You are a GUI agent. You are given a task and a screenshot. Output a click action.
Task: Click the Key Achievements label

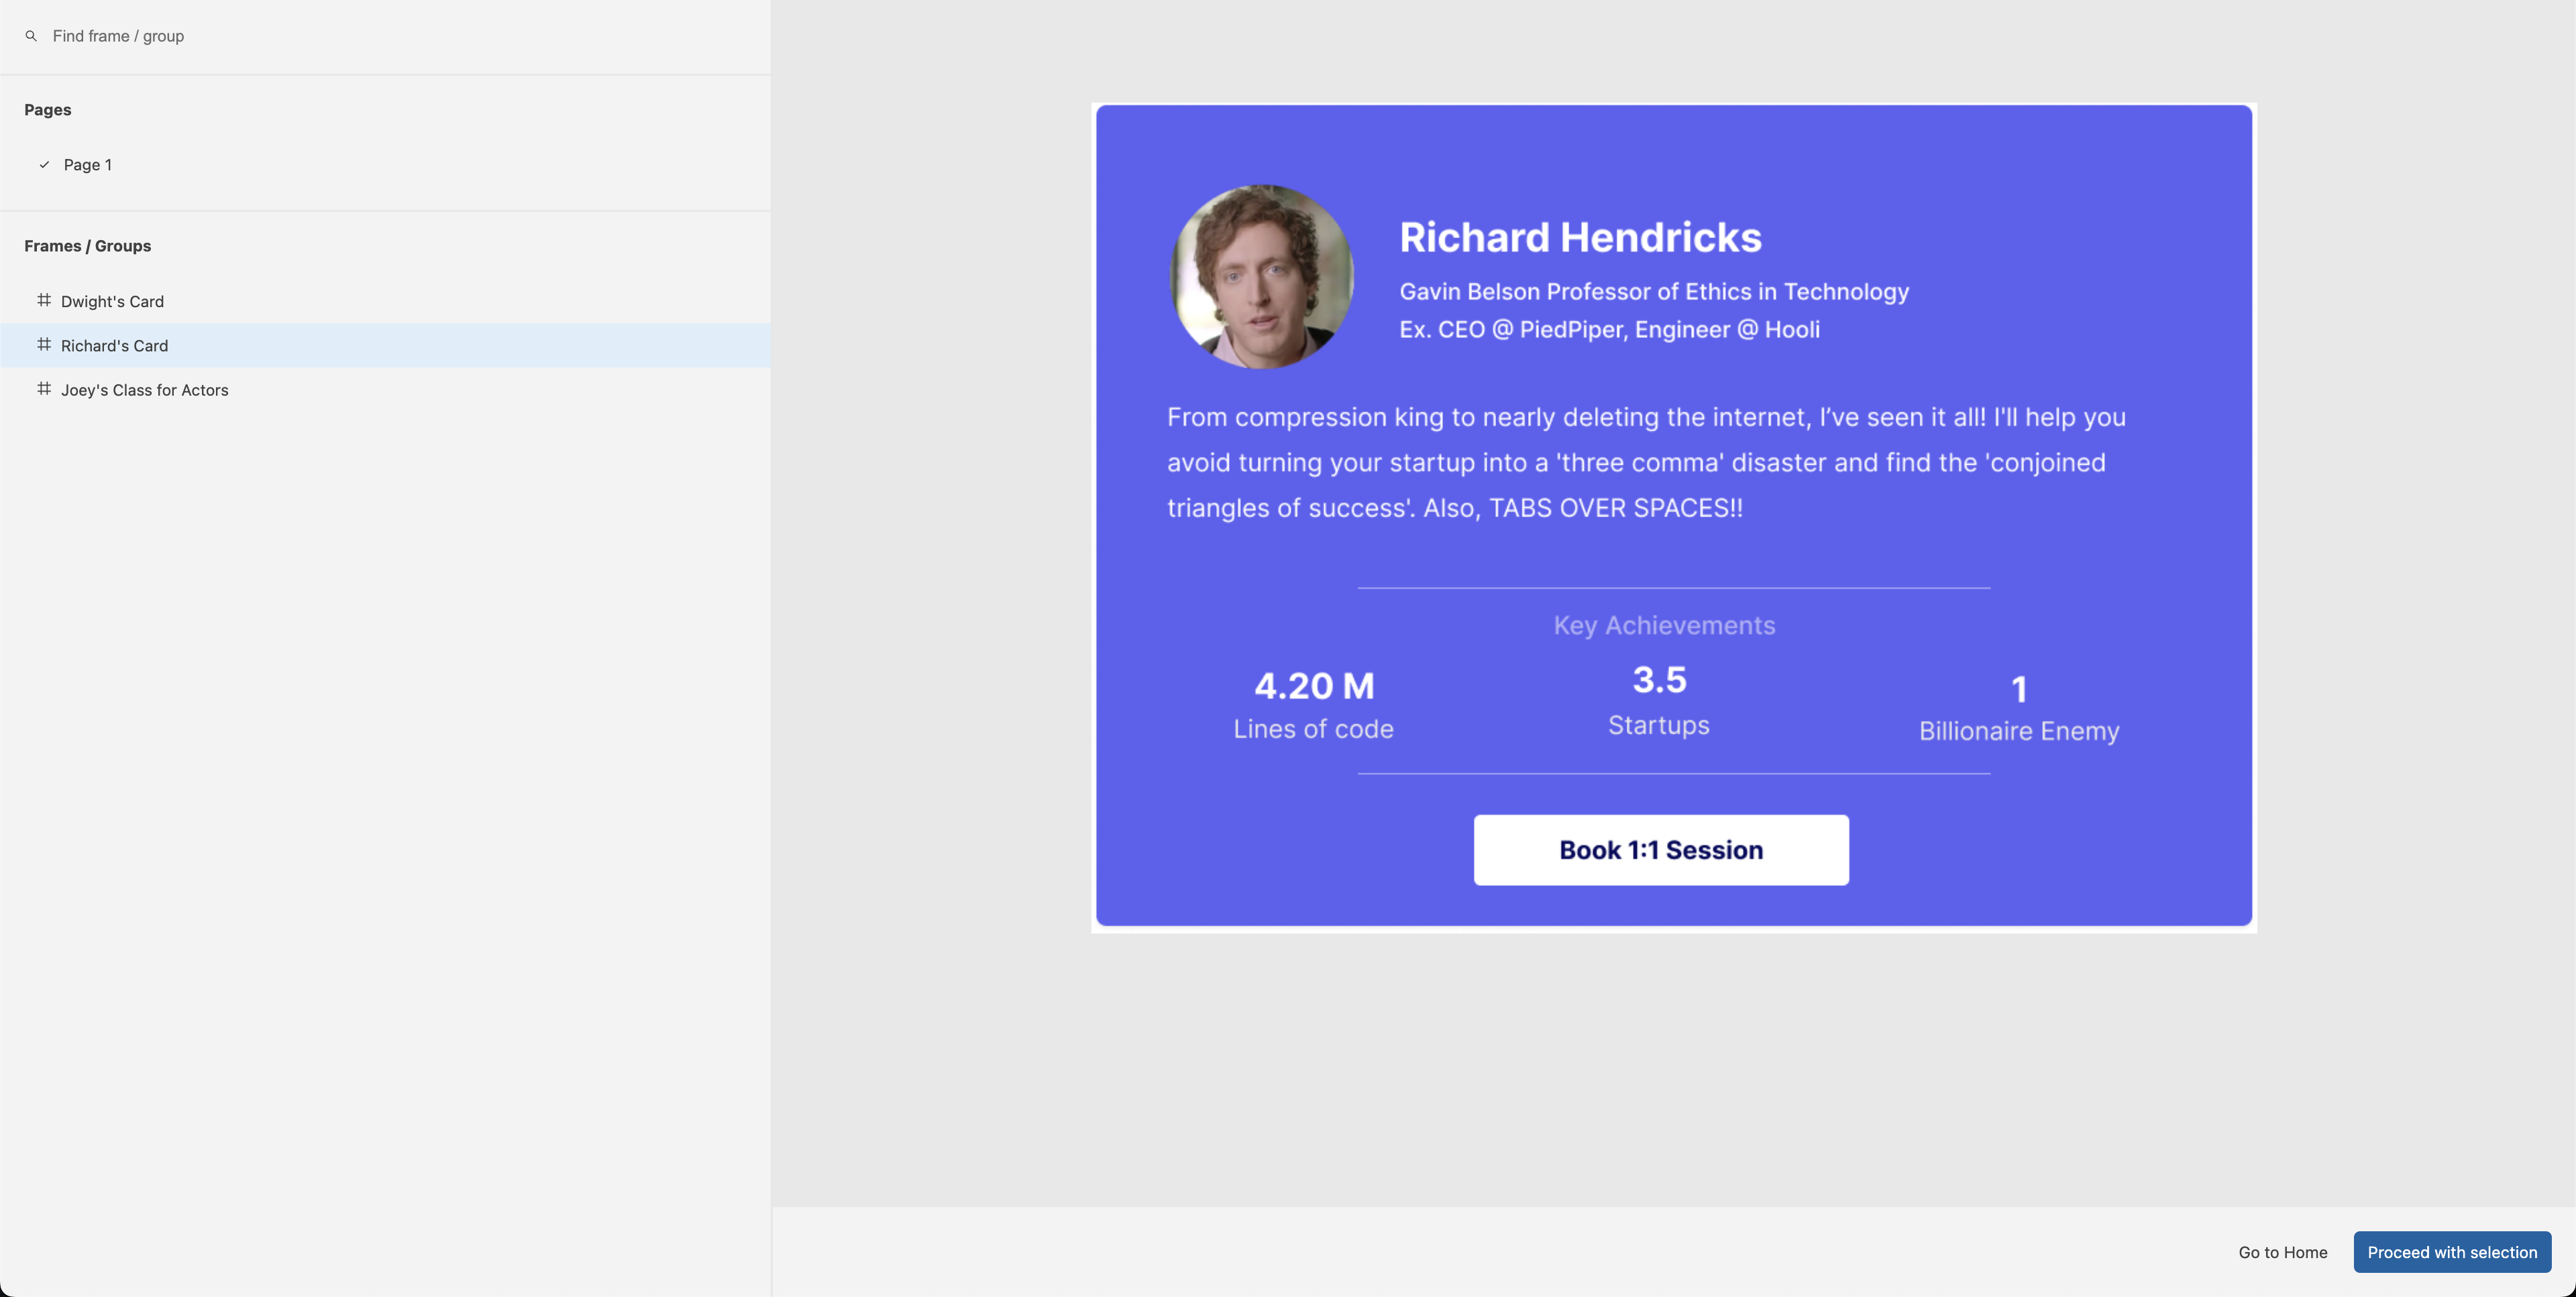[x=1664, y=625]
